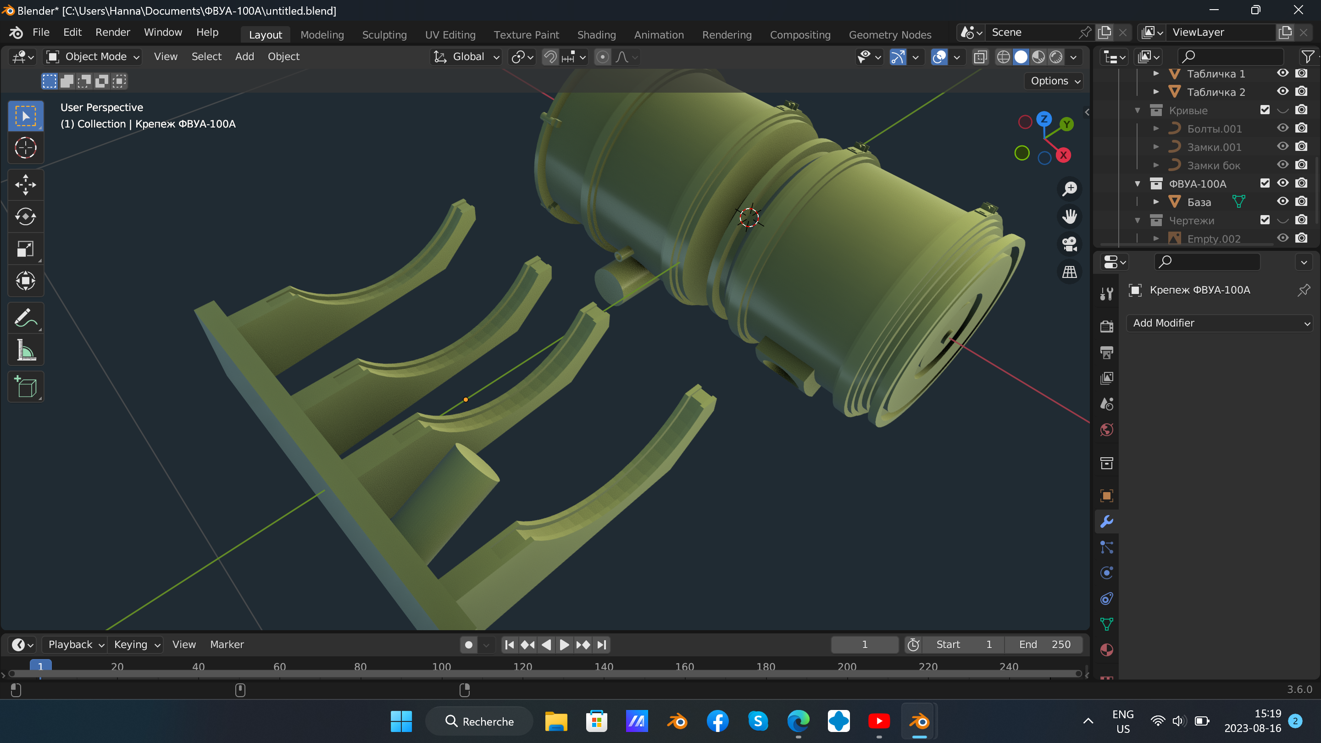The image size is (1321, 743).
Task: Open the Add Modifier dropdown
Action: 1220,323
